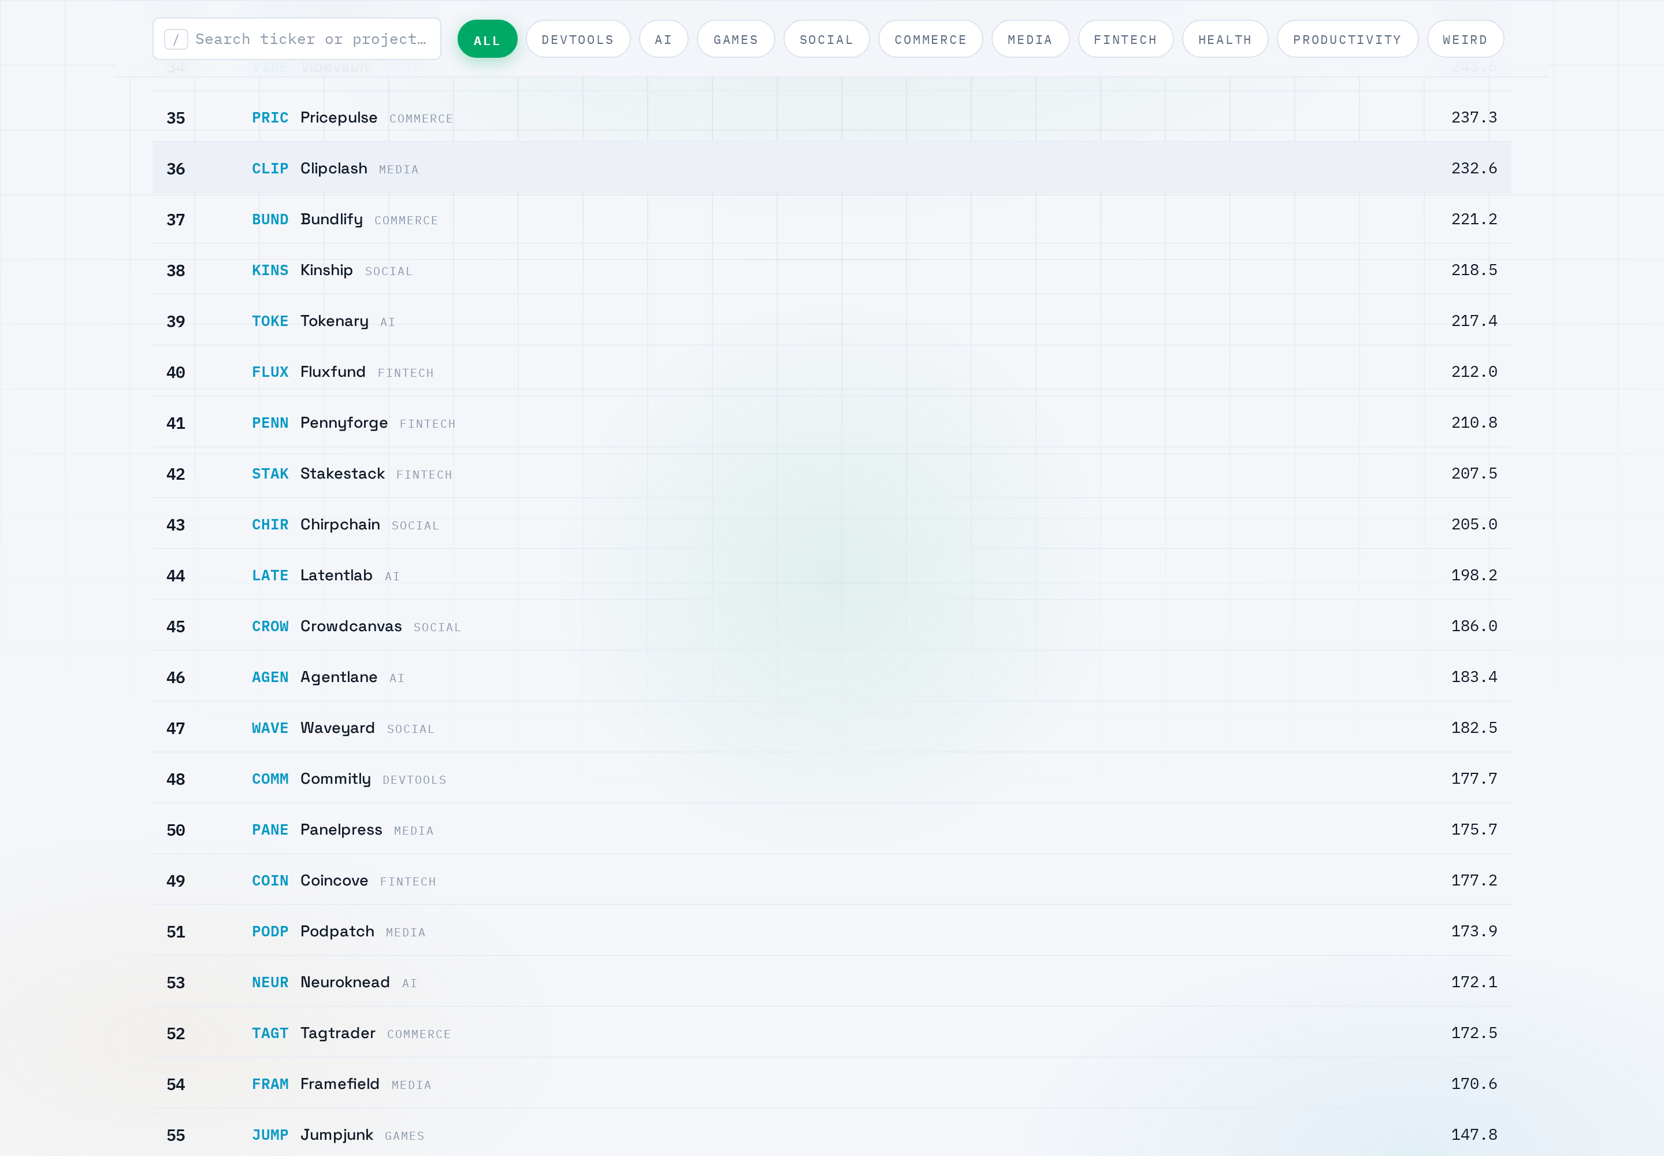Click the 205.0 score value
This screenshot has height=1156, width=1664.
click(x=1473, y=524)
